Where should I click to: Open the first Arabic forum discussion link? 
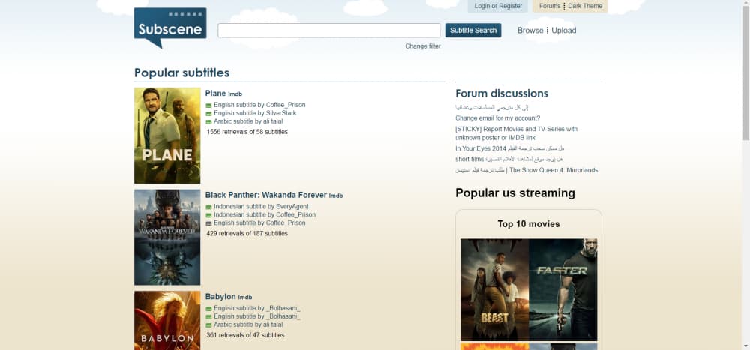pyautogui.click(x=492, y=108)
